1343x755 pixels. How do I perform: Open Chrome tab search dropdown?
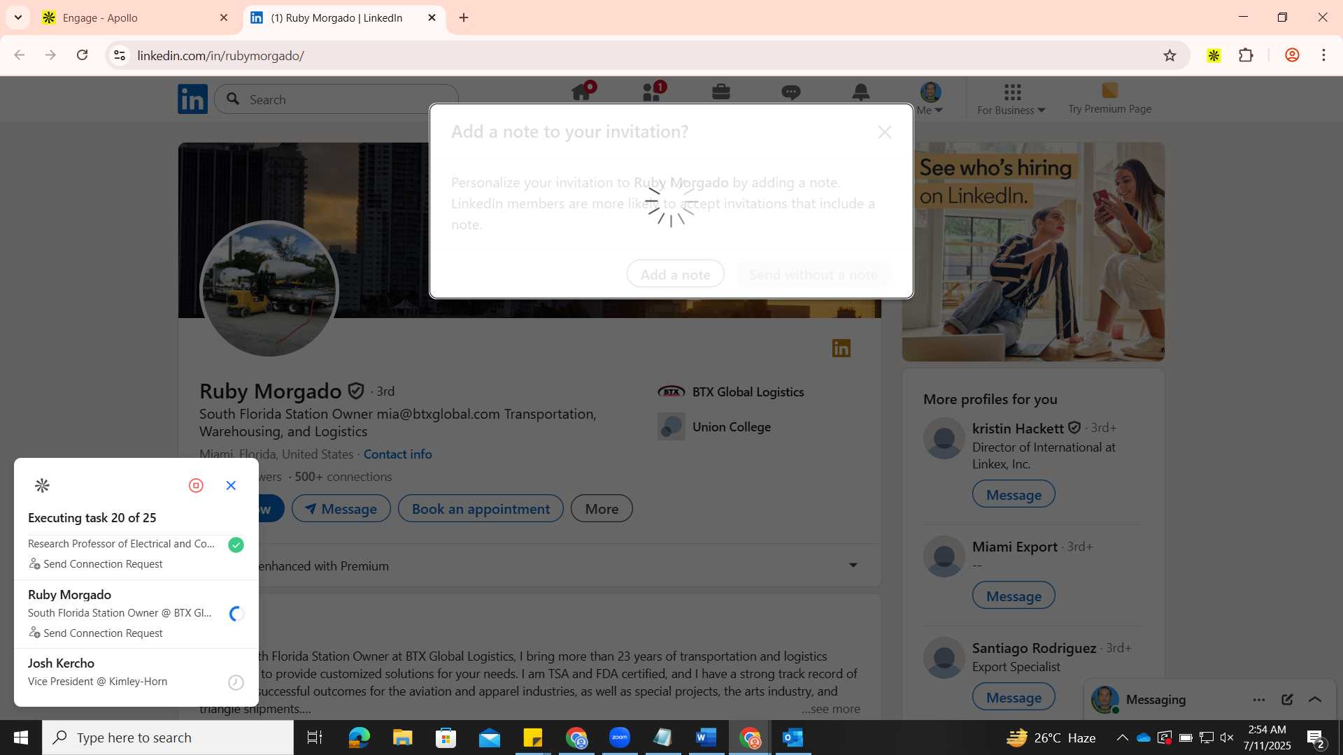(x=18, y=17)
